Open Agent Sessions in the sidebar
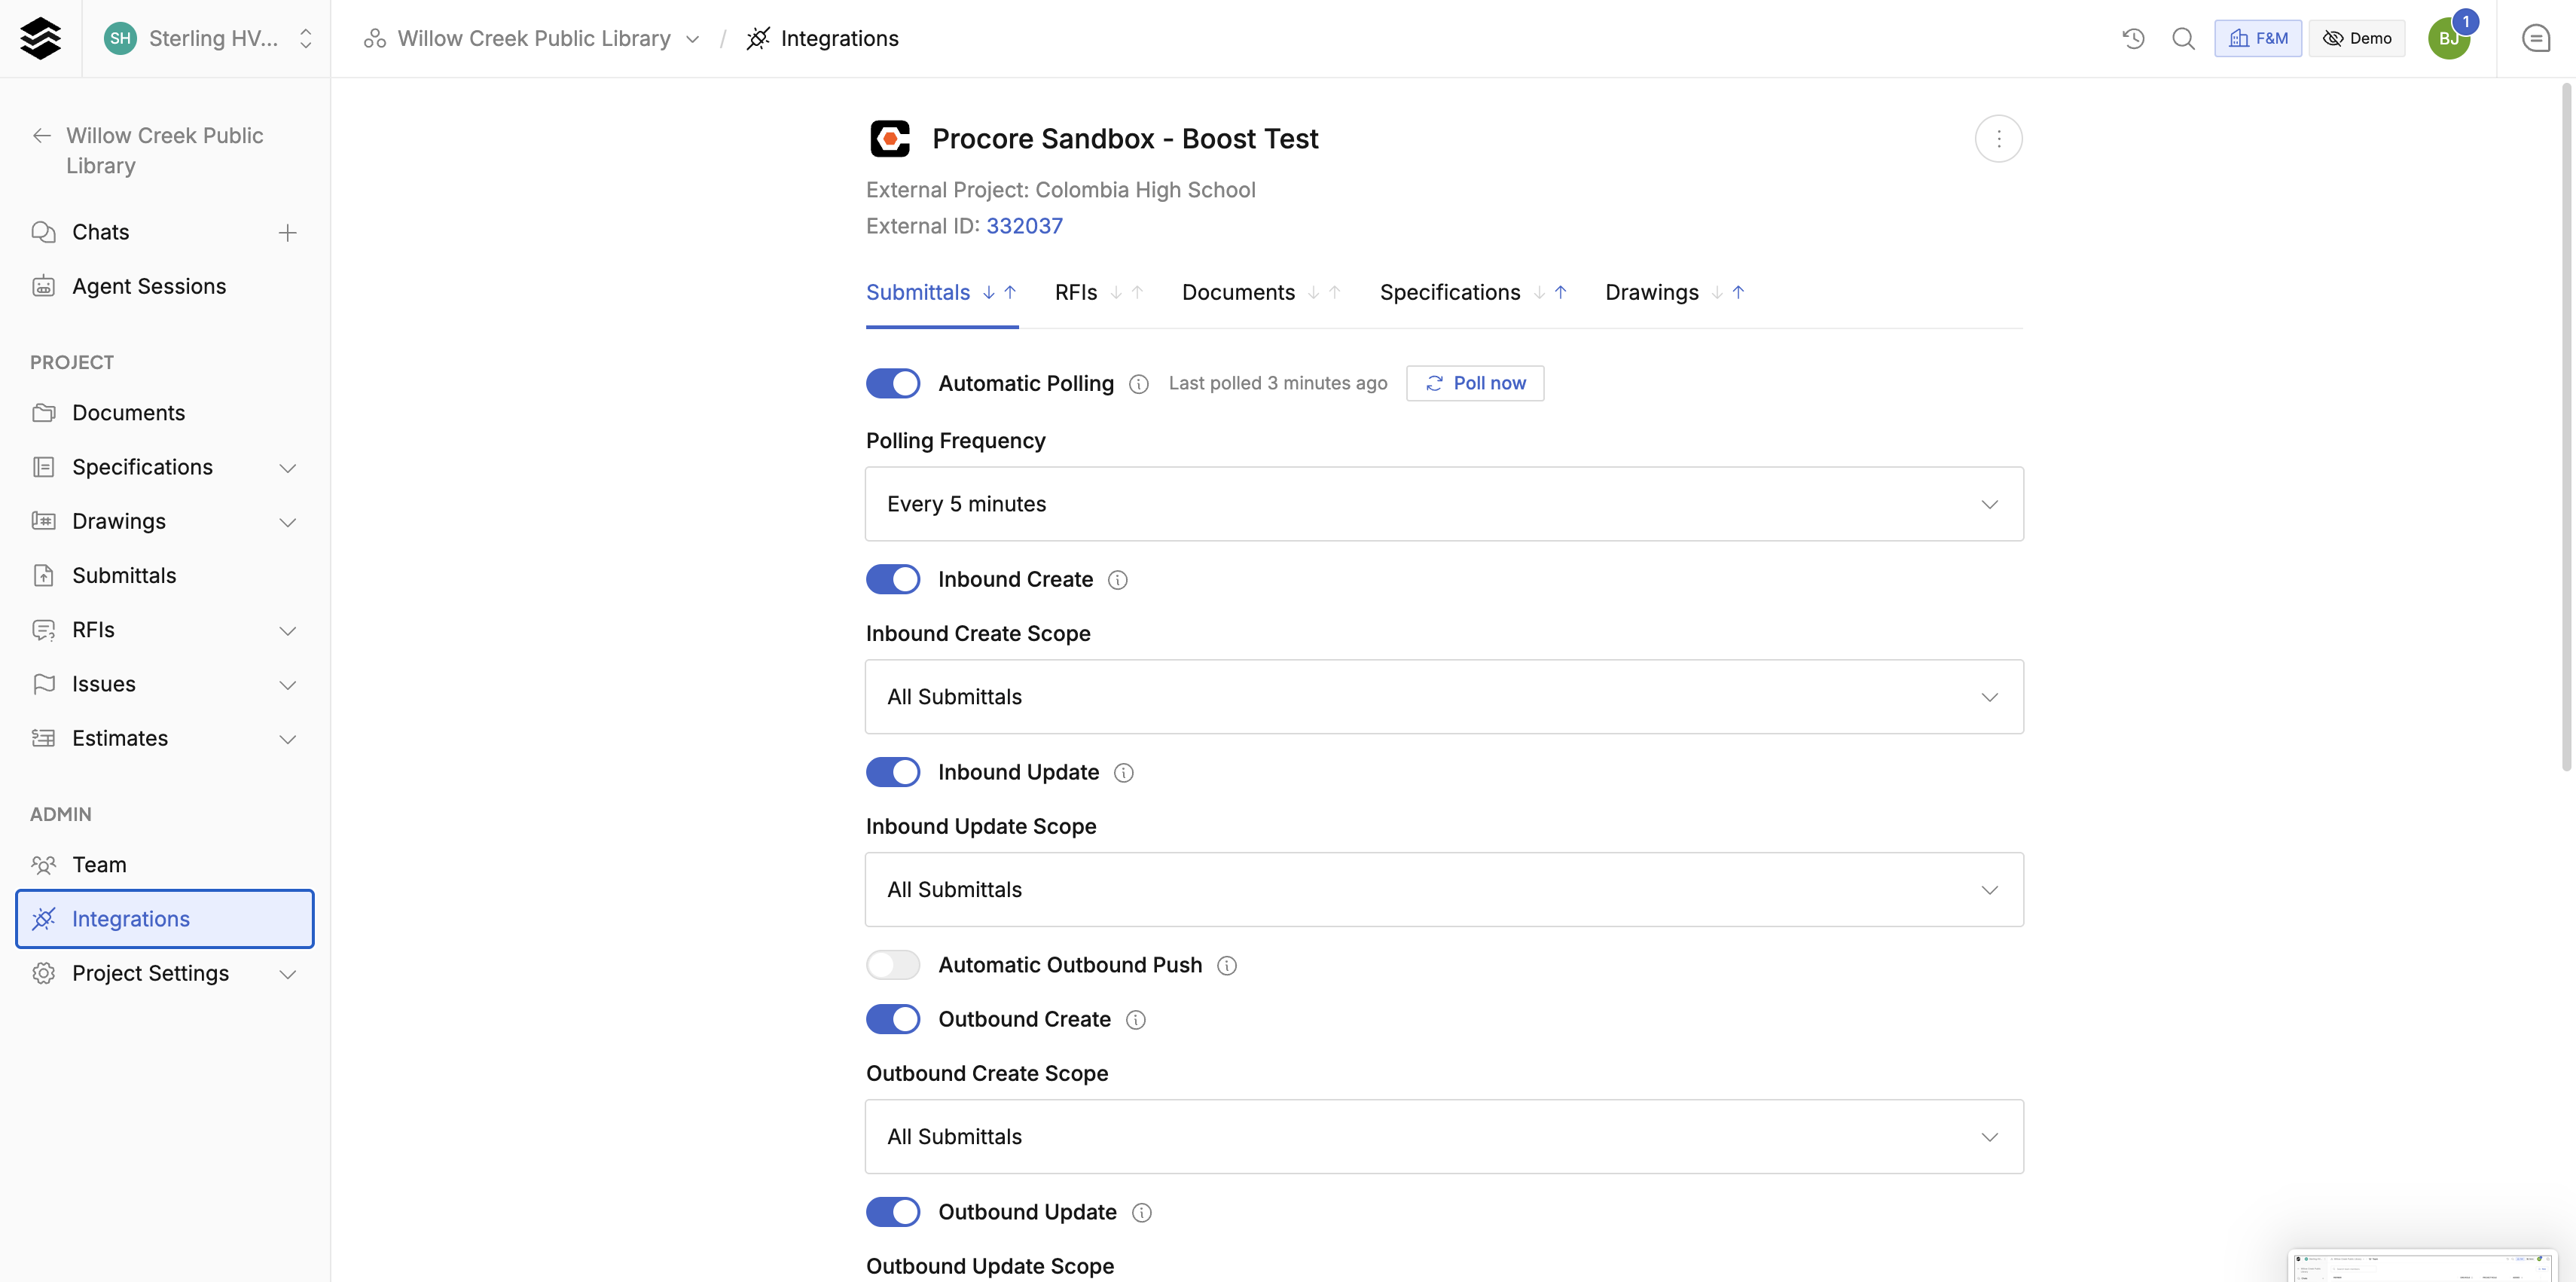Screen dimensions: 2576x1282 149,286
